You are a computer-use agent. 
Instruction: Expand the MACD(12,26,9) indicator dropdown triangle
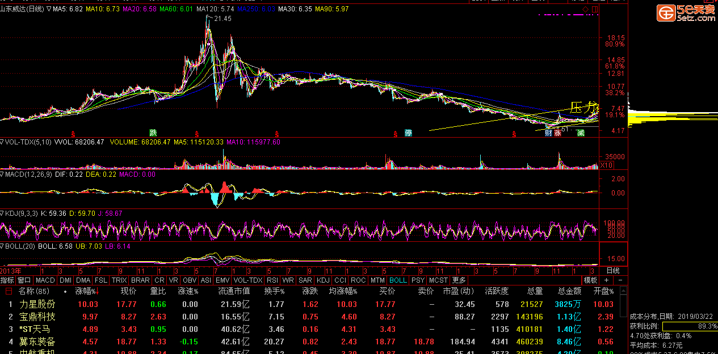pos(2,174)
